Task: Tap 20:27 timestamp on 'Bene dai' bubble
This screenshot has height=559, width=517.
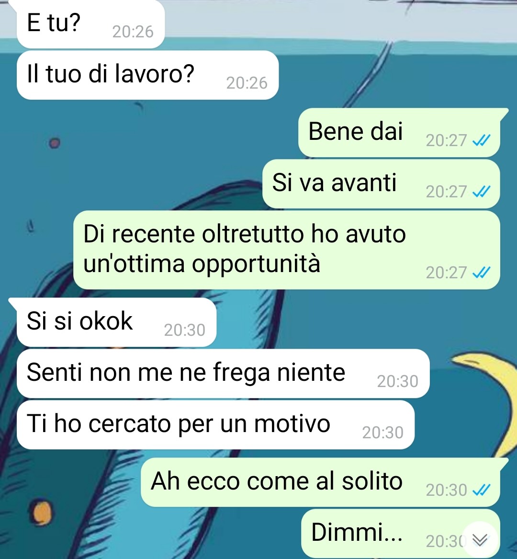Action: [446, 141]
